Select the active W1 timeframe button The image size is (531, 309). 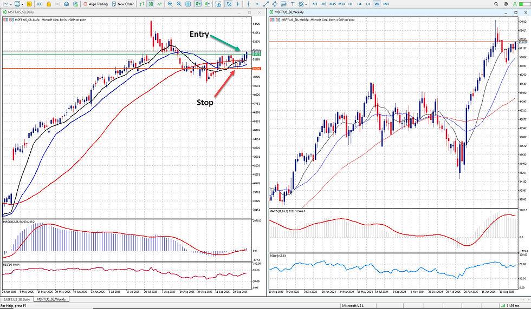point(377,4)
